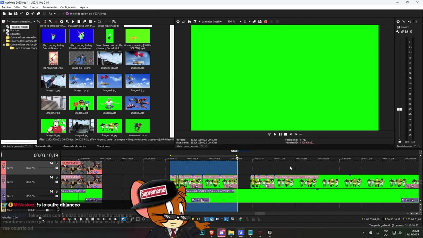Open the Ayuda menu
Image resolution: width=423 pixels, height=238 pixels.
click(x=84, y=7)
